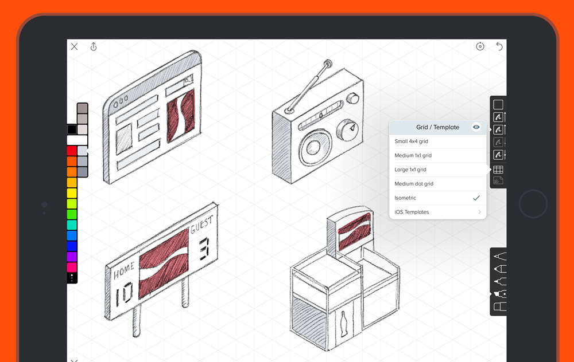Select the eraser tool
Screen dimensions: 574x362
tap(499, 307)
